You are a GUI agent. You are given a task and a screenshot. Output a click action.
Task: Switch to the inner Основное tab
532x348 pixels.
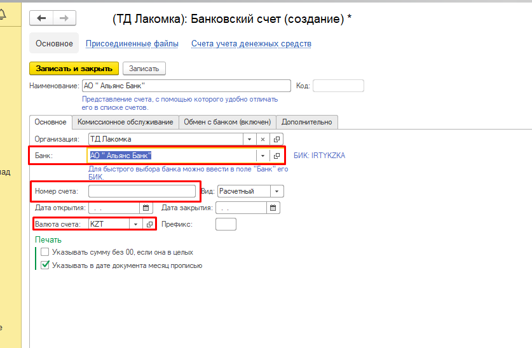pyautogui.click(x=51, y=122)
